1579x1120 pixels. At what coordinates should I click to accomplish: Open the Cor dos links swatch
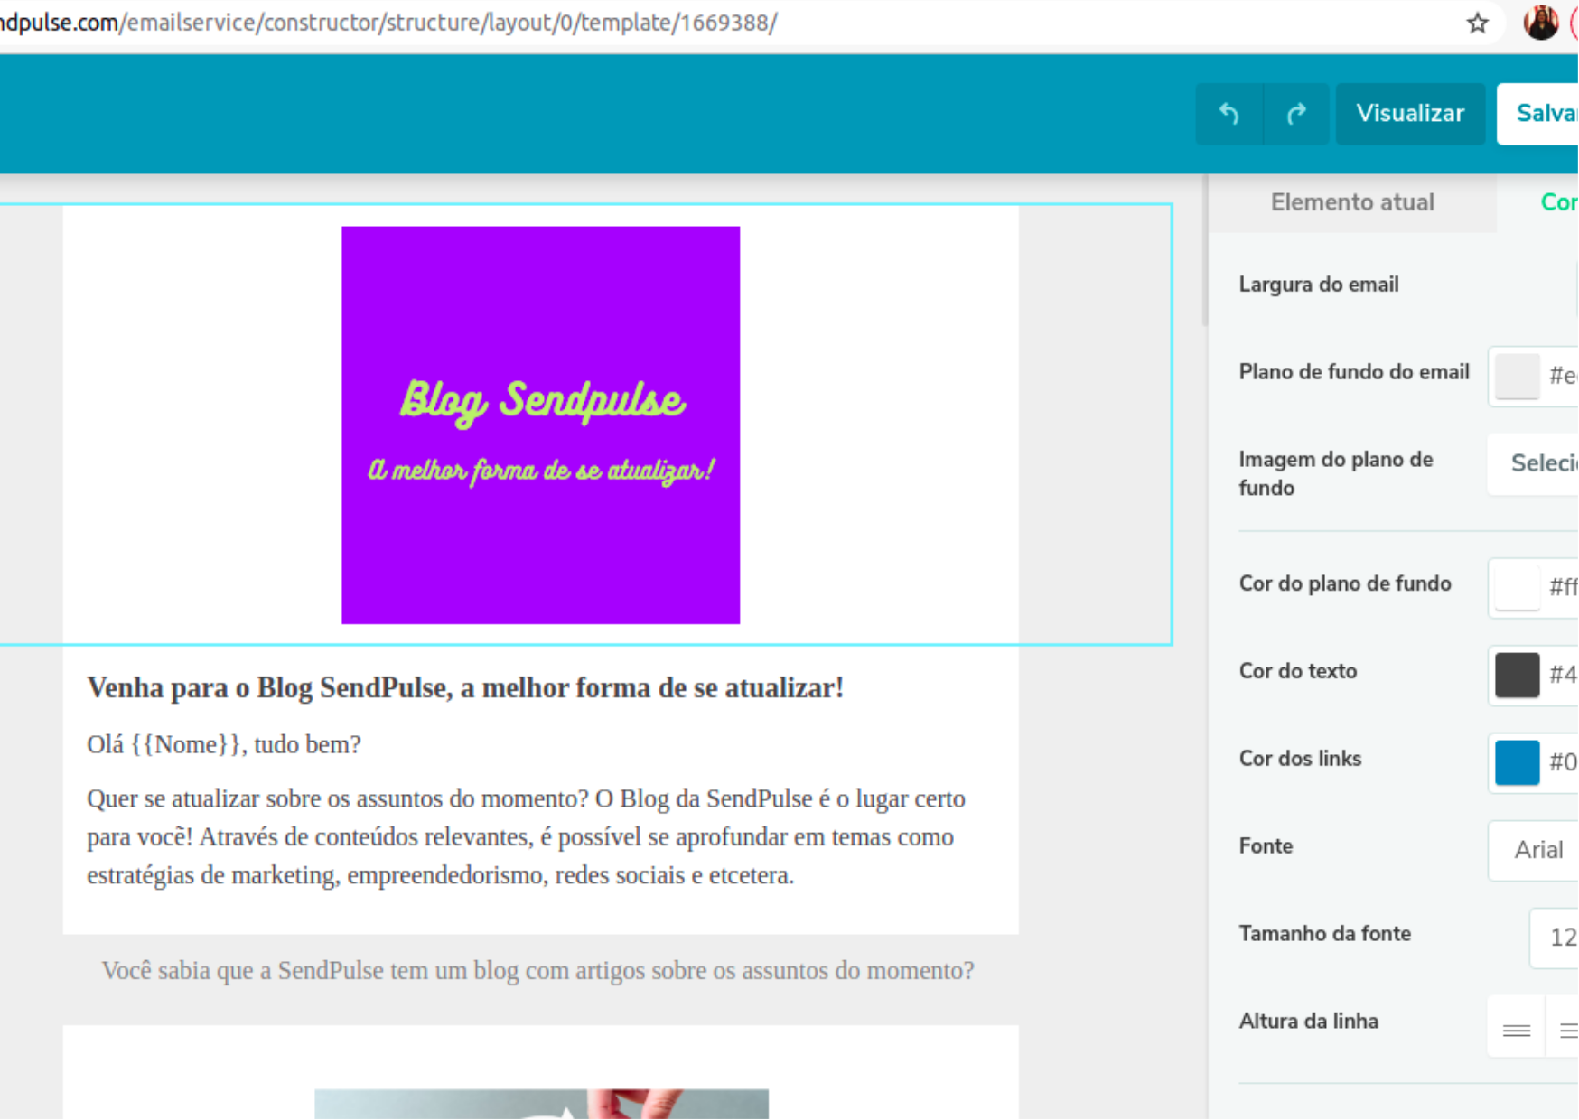click(x=1517, y=762)
